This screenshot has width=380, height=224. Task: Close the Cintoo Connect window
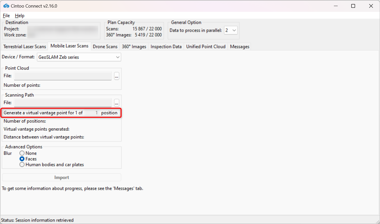[371, 6]
